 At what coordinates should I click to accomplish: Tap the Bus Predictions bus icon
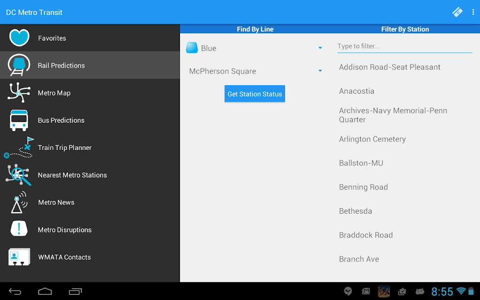19,120
